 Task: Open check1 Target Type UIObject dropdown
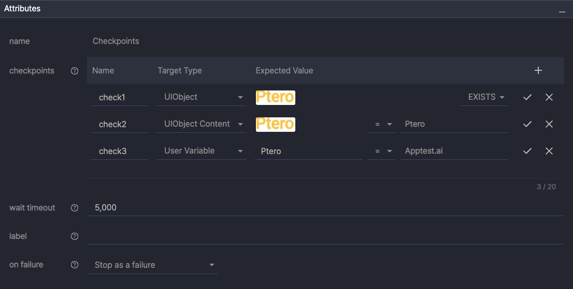202,97
